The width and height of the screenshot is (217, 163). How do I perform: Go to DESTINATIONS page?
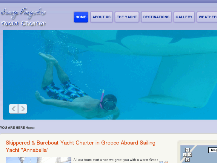tap(156, 17)
